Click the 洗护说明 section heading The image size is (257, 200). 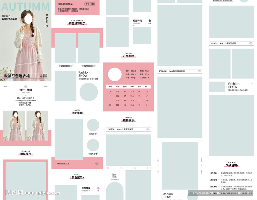point(231,165)
